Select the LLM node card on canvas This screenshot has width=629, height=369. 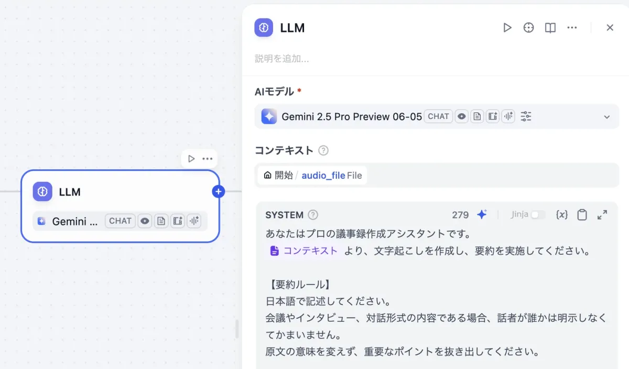(x=120, y=206)
